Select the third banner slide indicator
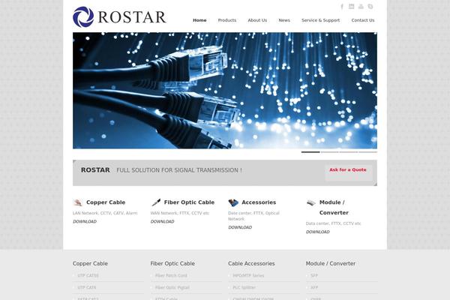The height and width of the screenshot is (300, 450). [349, 151]
